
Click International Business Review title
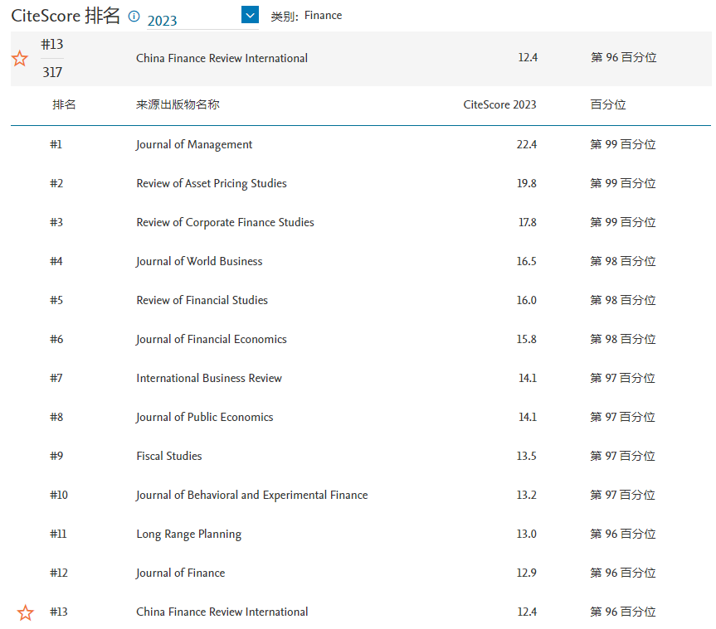point(209,378)
